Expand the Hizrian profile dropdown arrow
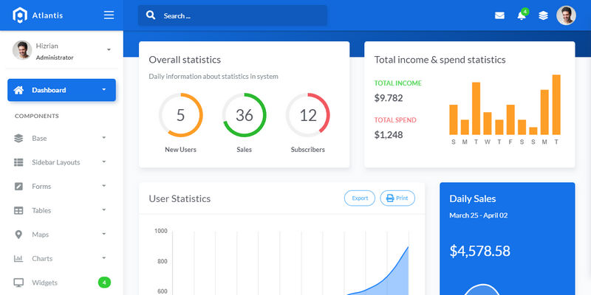This screenshot has width=591, height=295. point(109,50)
